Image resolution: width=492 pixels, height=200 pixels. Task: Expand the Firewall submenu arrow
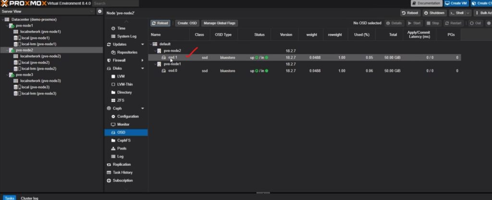coord(142,60)
